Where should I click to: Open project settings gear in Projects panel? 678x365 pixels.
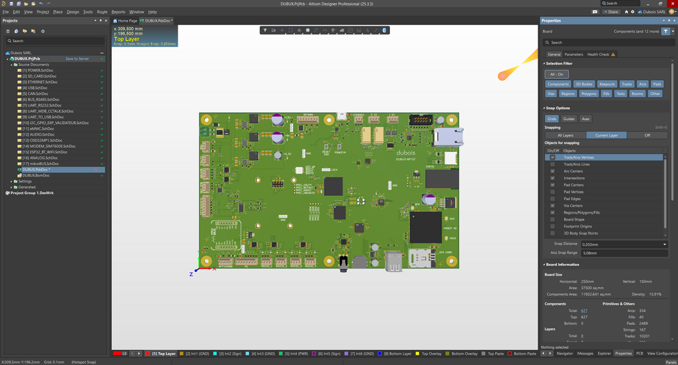point(43,31)
